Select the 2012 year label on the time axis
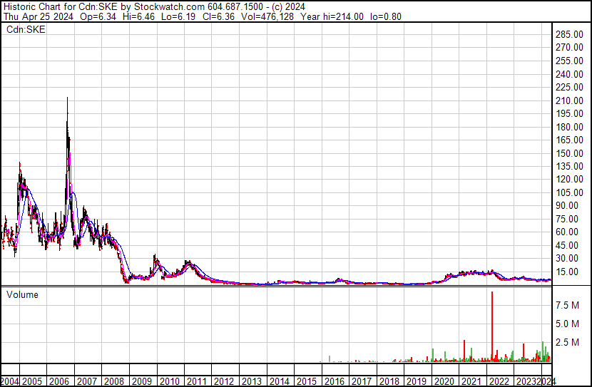Viewport: 592px width, 387px height. click(224, 381)
